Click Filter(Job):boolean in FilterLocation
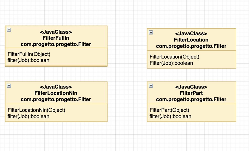Image resolution: width=249 pixels, height=151 pixels. (x=171, y=63)
